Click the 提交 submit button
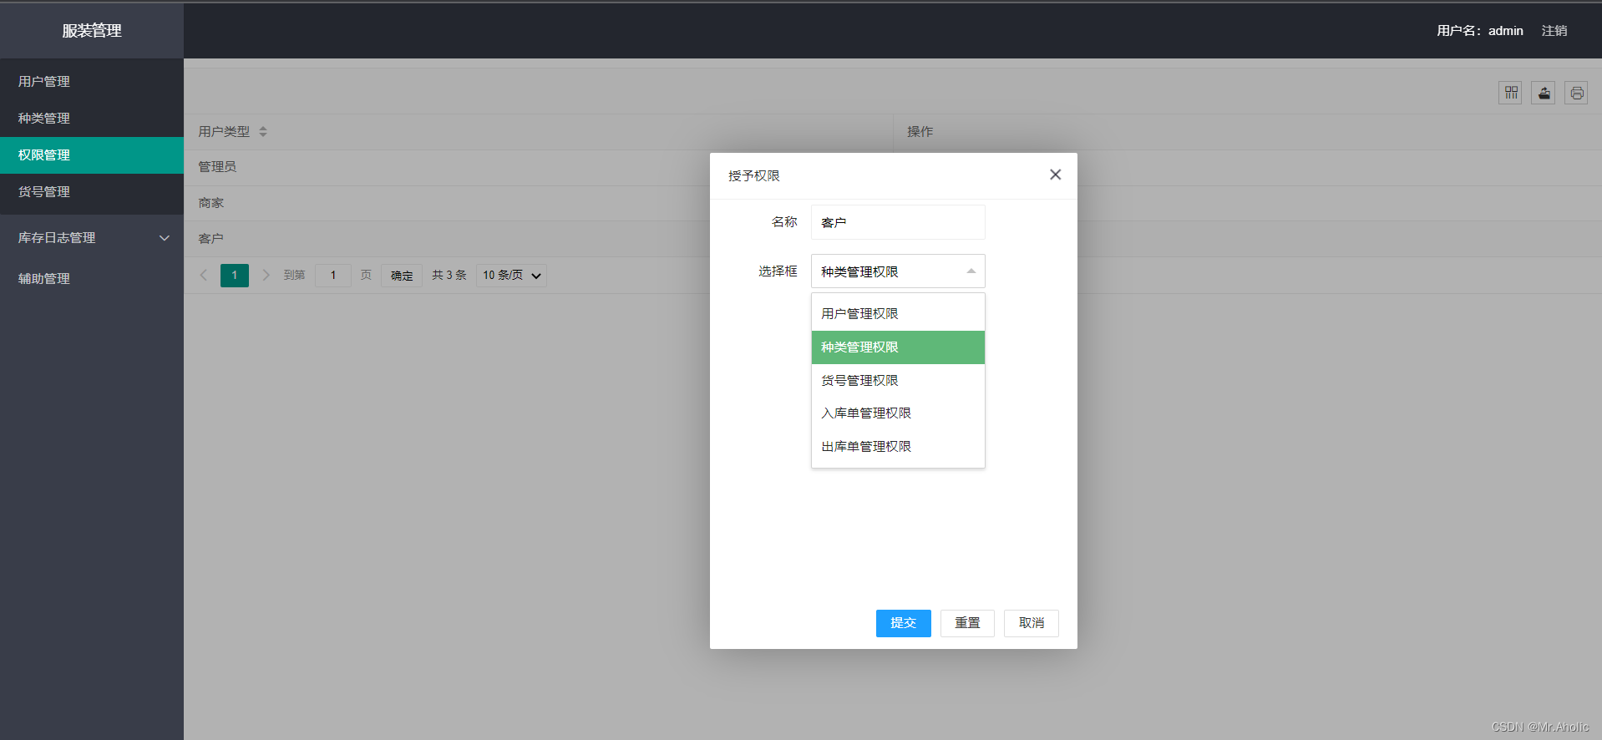Viewport: 1602px width, 740px height. (903, 623)
